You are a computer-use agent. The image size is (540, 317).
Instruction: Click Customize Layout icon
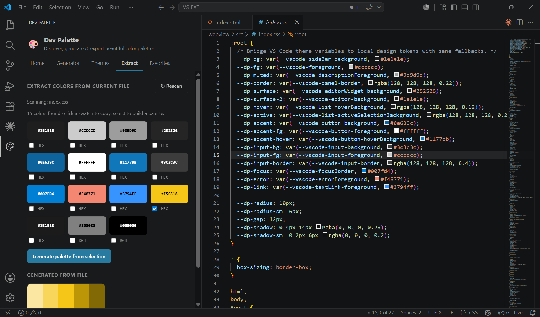443,7
